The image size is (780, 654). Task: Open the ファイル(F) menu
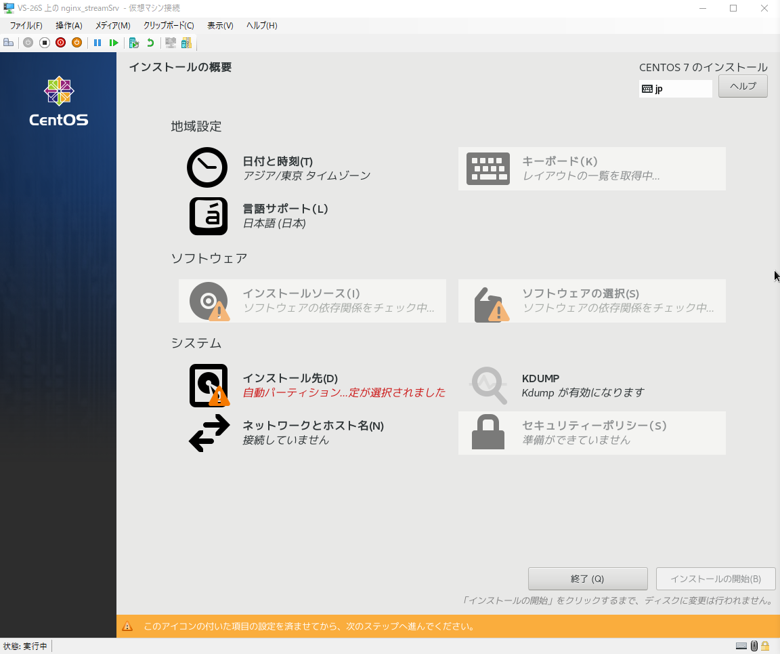coord(26,26)
